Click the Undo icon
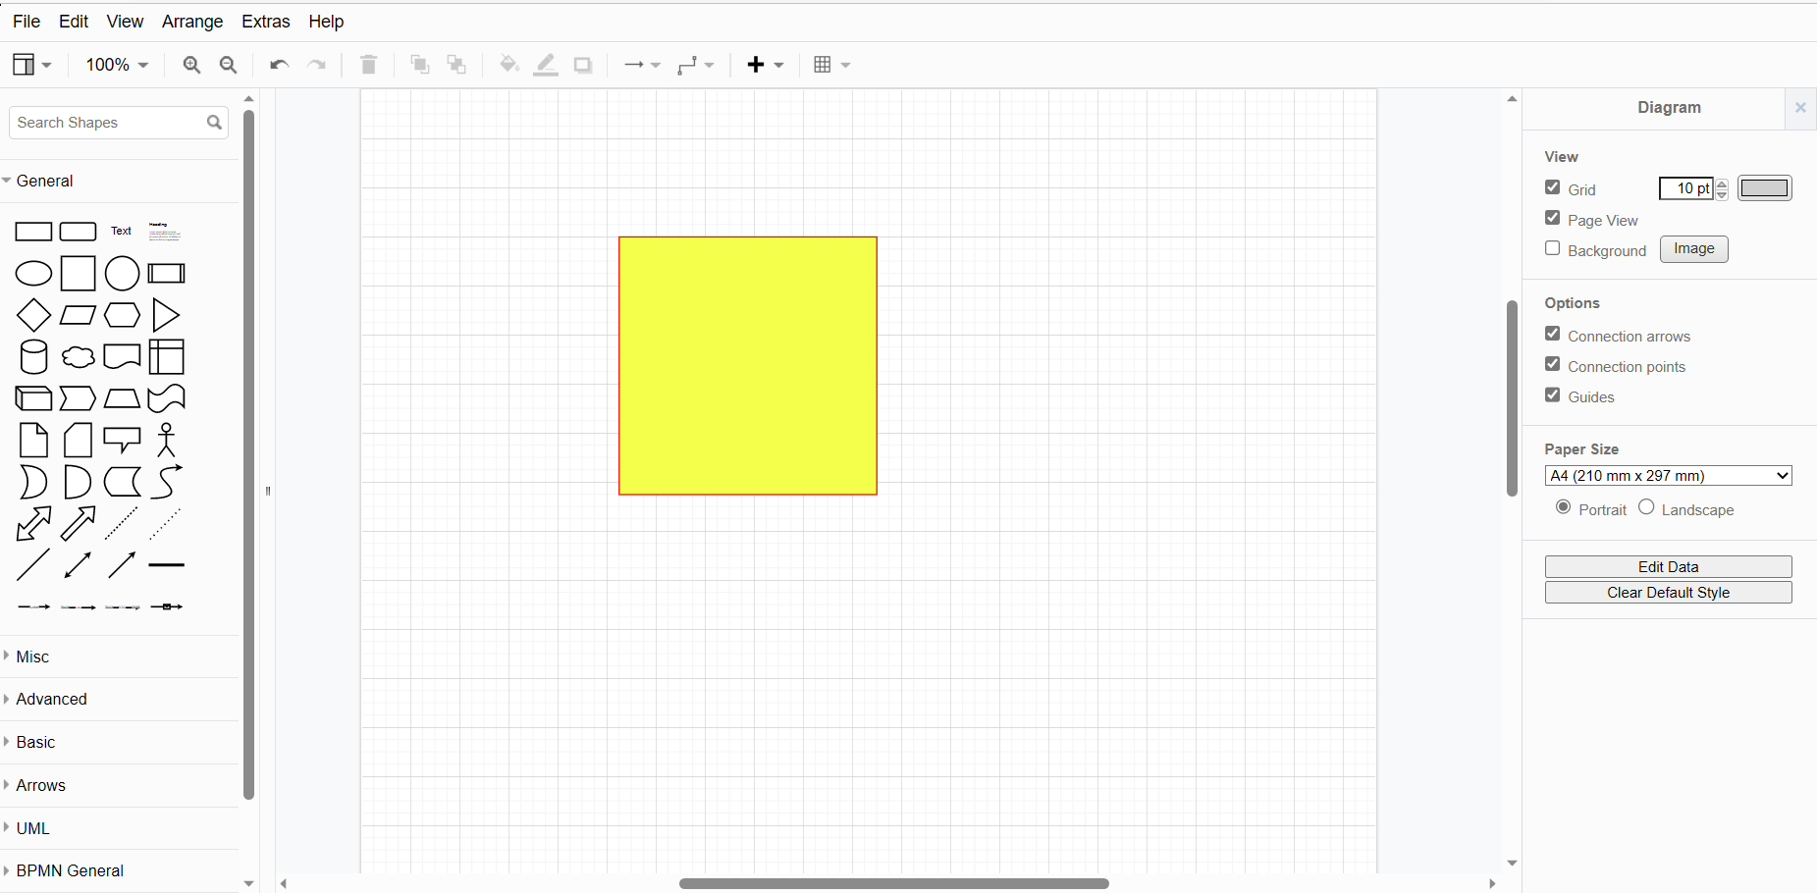Viewport: 1817px width, 893px height. click(279, 64)
